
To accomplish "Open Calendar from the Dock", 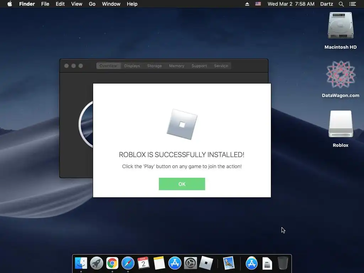I will 143,263.
